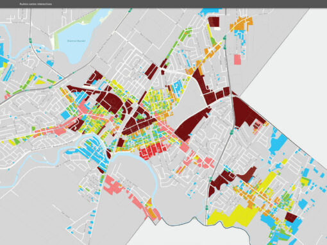Select the orange parcel cluster at top right

pyautogui.click(x=242, y=24)
